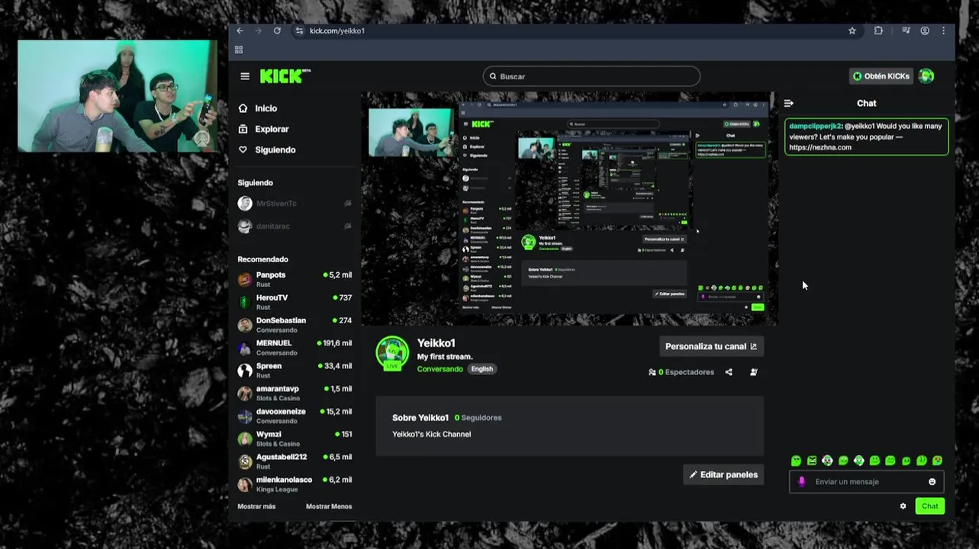Image resolution: width=979 pixels, height=549 pixels.
Task: Click the live stream video preview
Action: pyautogui.click(x=569, y=209)
